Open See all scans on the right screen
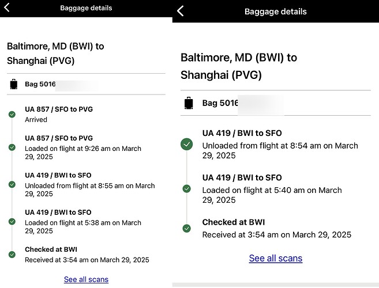379x288 pixels. 276,258
